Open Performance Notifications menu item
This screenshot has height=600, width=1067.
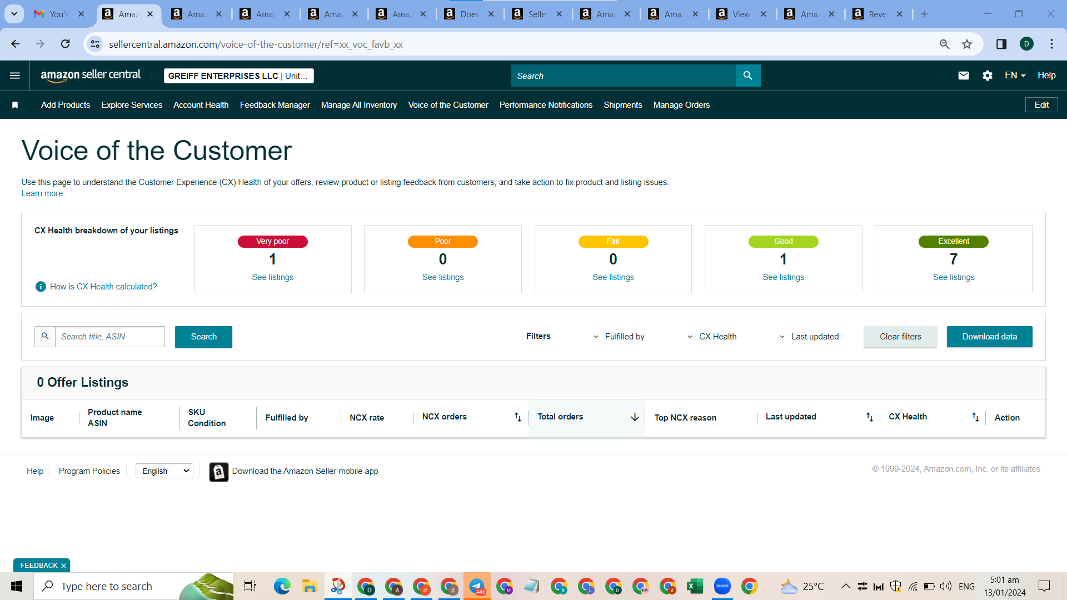point(546,105)
